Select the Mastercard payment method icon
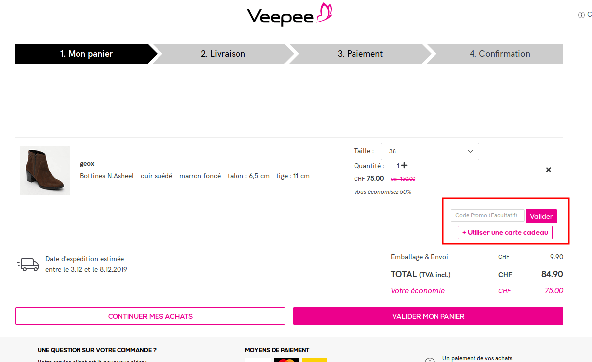 (x=286, y=360)
